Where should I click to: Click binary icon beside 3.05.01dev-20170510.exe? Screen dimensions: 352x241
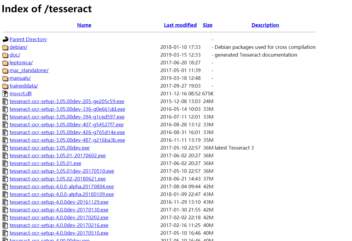coord(5,171)
